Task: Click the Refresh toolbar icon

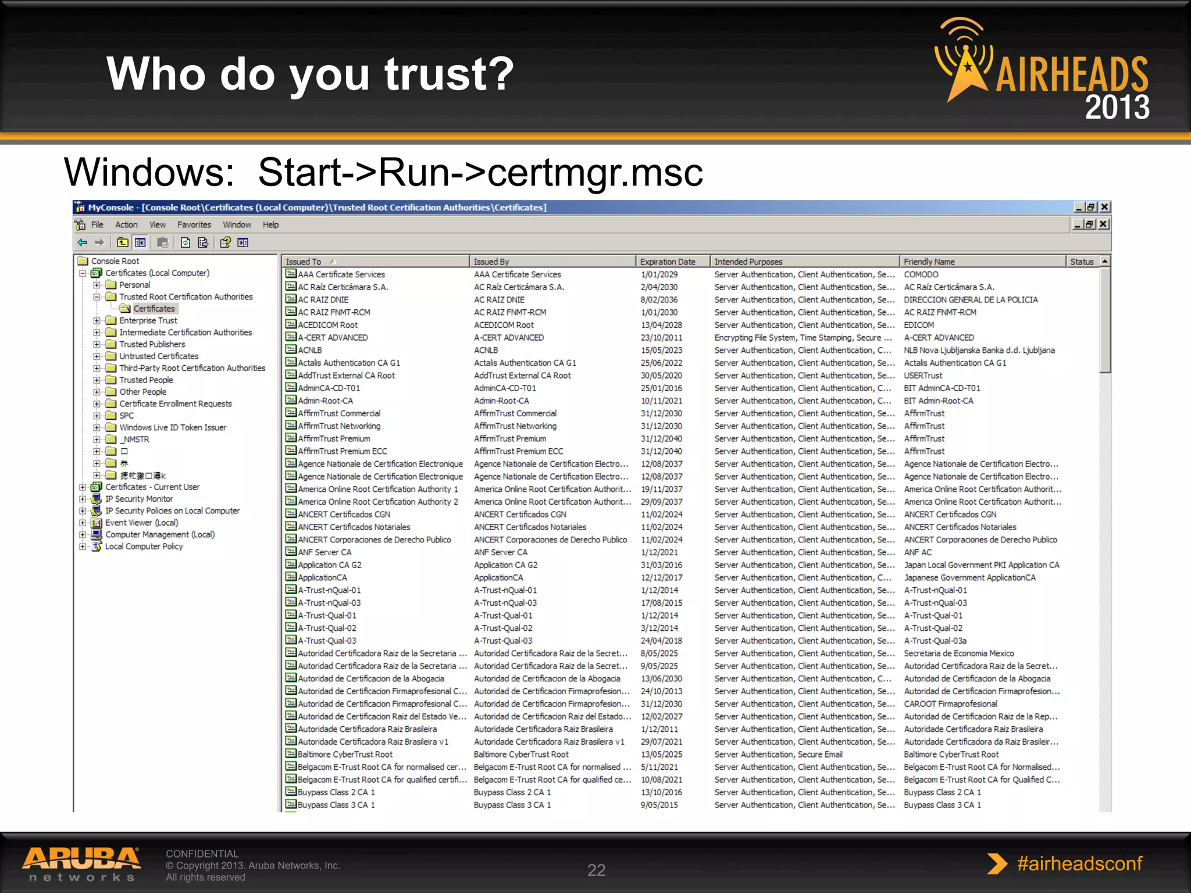Action: click(x=185, y=242)
